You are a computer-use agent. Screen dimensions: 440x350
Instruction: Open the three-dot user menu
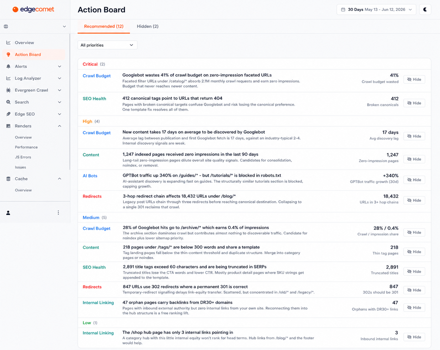click(x=58, y=213)
